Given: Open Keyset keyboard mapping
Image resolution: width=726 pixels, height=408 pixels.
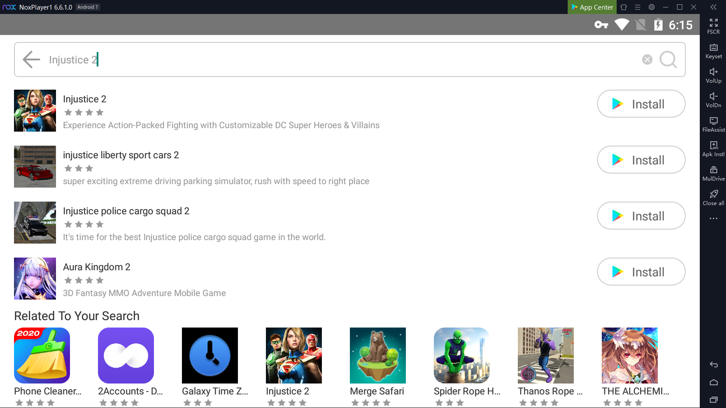Looking at the screenshot, I should coord(713,51).
